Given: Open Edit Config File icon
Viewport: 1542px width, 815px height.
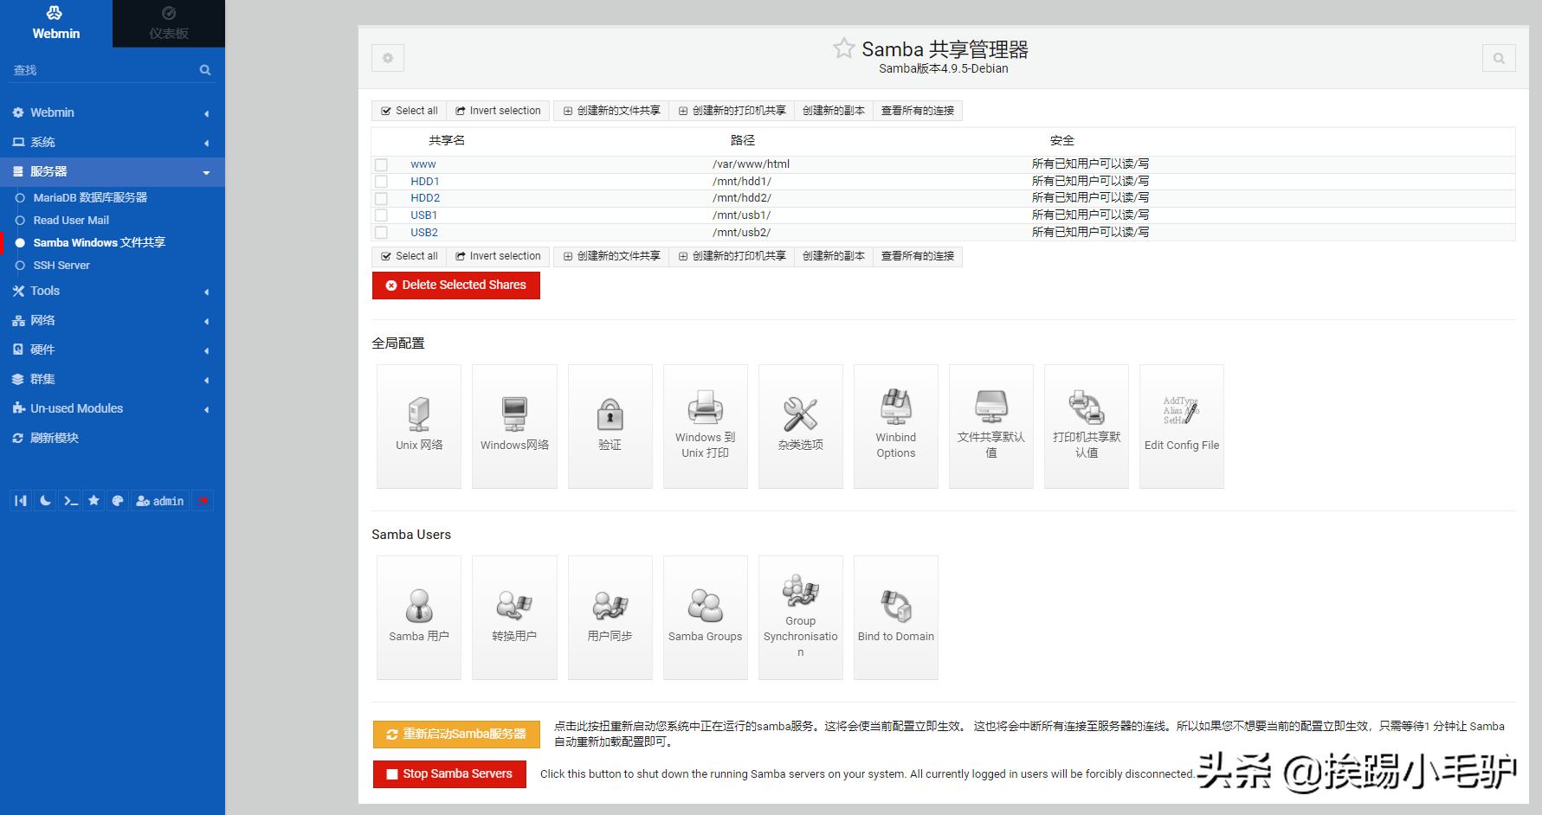Looking at the screenshot, I should click(x=1181, y=426).
